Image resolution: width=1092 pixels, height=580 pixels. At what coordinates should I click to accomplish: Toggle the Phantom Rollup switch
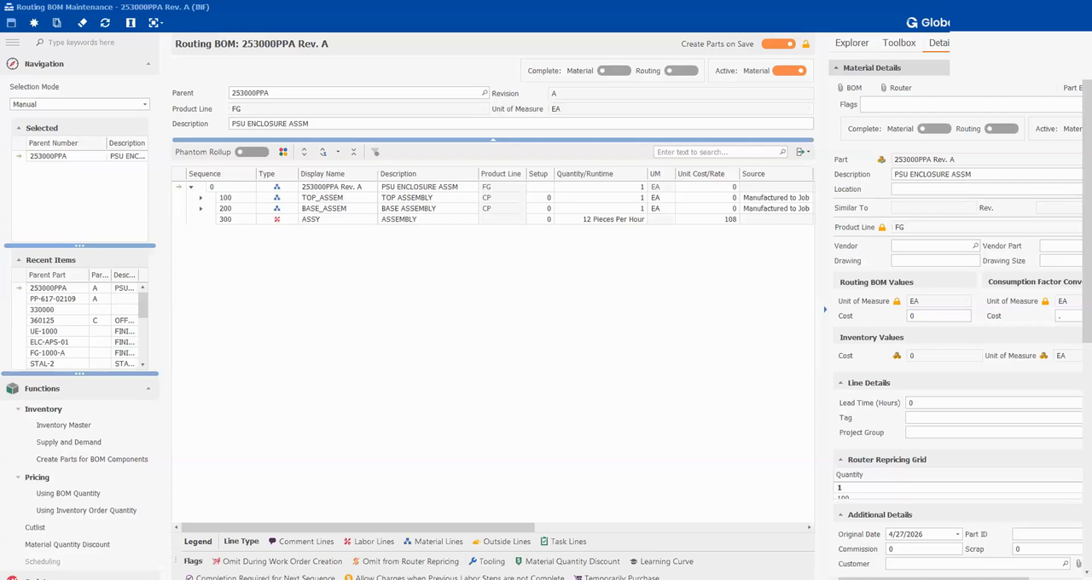click(252, 152)
